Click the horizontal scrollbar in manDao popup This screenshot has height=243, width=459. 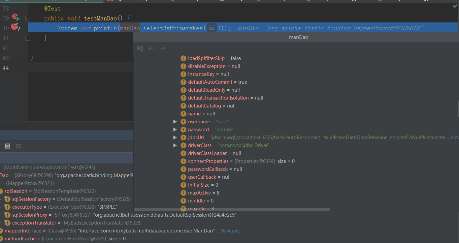click(232, 209)
